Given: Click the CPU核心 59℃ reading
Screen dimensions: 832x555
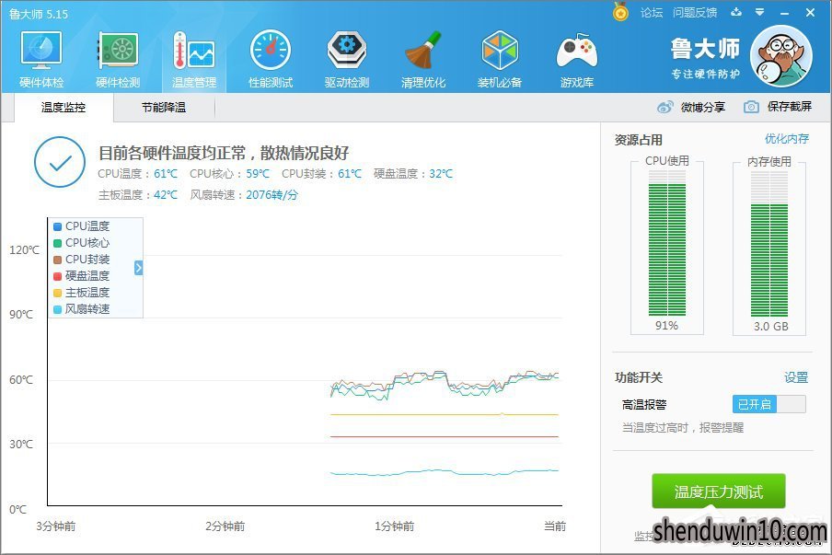Looking at the screenshot, I should 230,174.
